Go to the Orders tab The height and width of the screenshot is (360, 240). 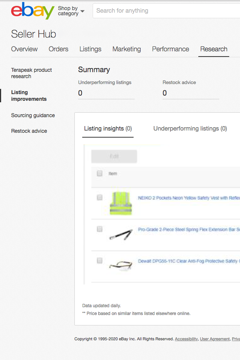pos(58,49)
